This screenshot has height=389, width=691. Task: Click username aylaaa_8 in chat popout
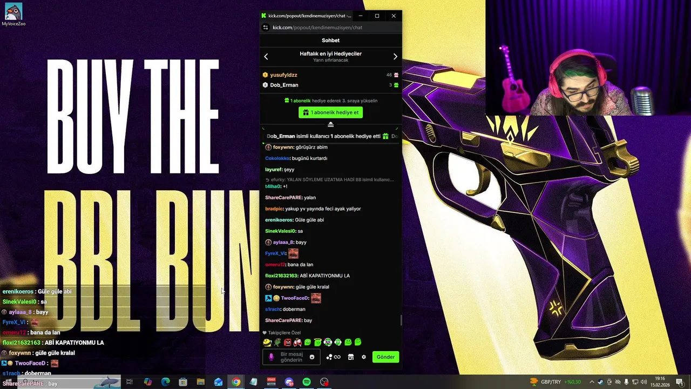pyautogui.click(x=283, y=243)
